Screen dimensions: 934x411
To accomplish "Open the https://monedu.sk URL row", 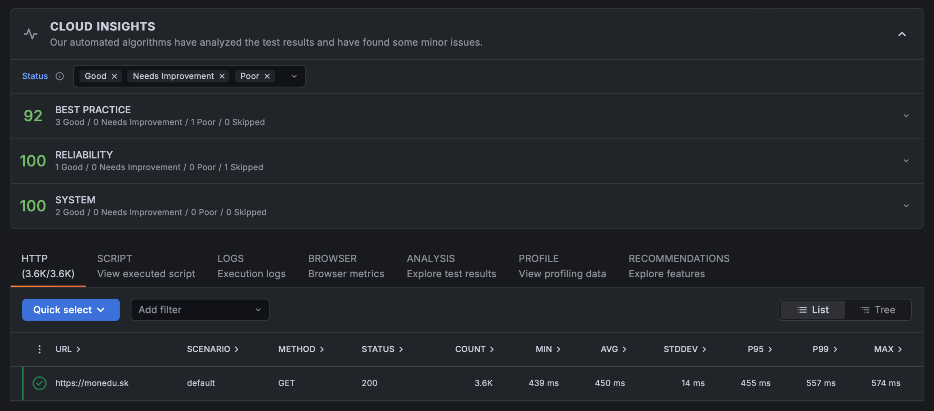I will point(92,383).
